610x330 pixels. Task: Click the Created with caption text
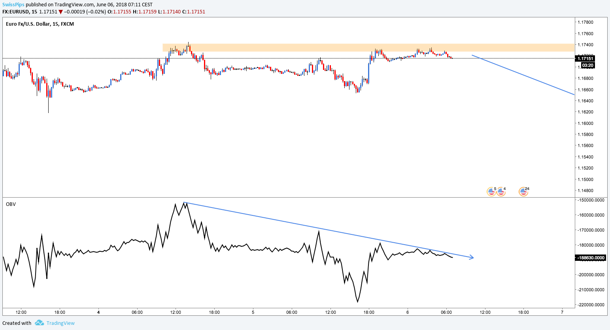tap(17, 323)
